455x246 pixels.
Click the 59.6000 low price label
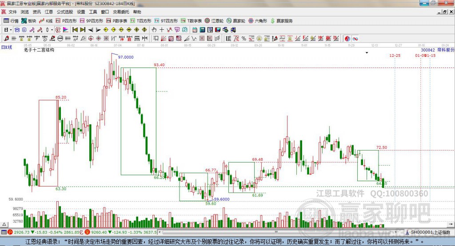tap(222, 199)
